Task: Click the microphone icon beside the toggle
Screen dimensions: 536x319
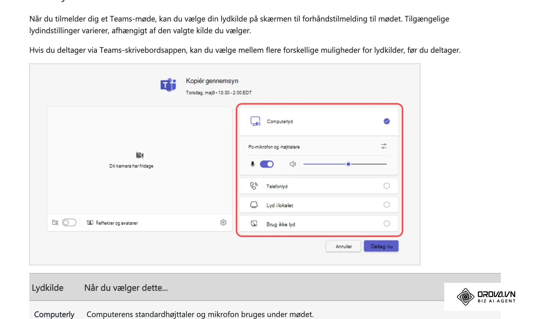Action: pyautogui.click(x=253, y=164)
